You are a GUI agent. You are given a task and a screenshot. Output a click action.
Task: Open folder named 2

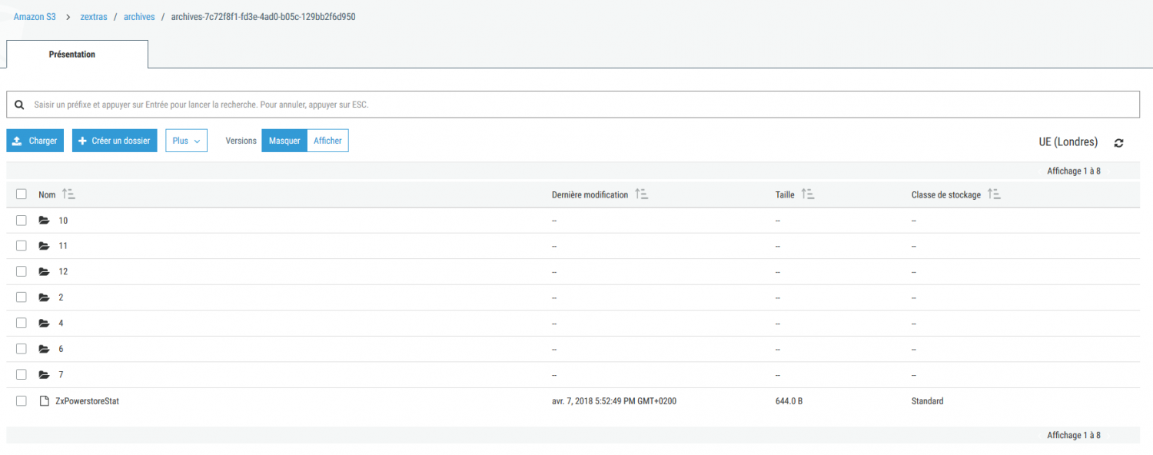[61, 297]
